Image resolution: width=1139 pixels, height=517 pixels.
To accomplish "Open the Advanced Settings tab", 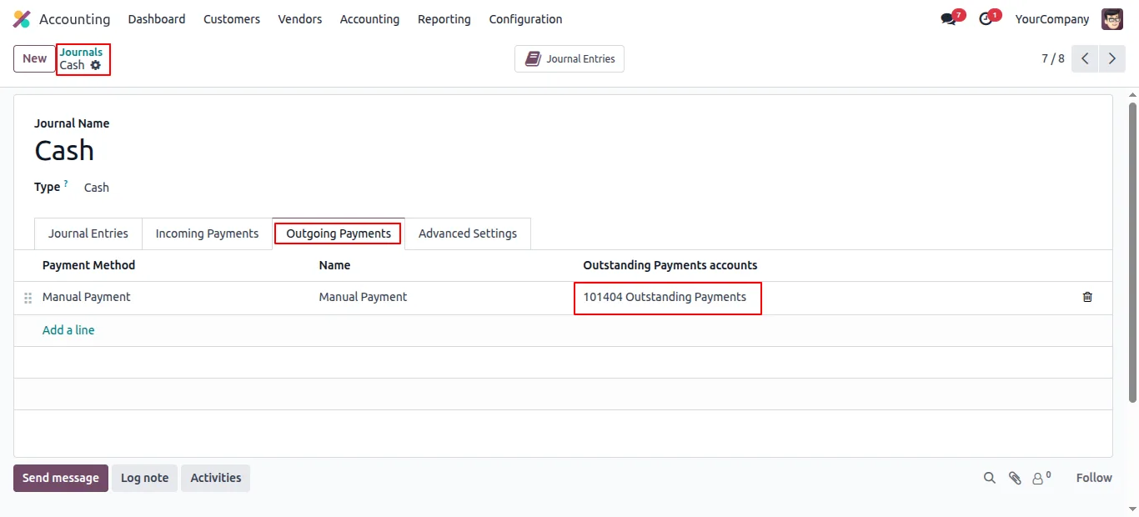I will coord(468,233).
